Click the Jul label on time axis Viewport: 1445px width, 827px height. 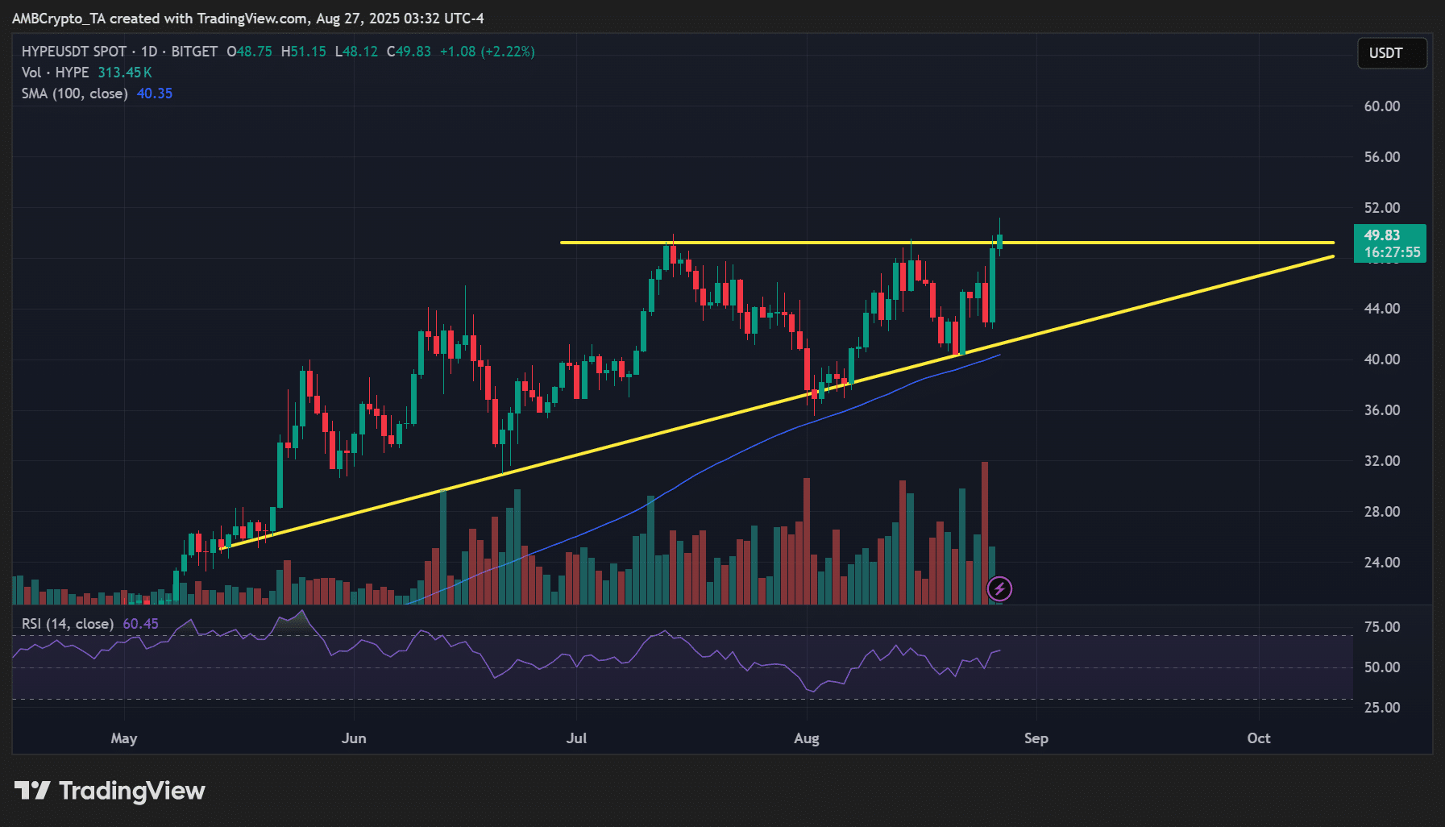tap(576, 738)
